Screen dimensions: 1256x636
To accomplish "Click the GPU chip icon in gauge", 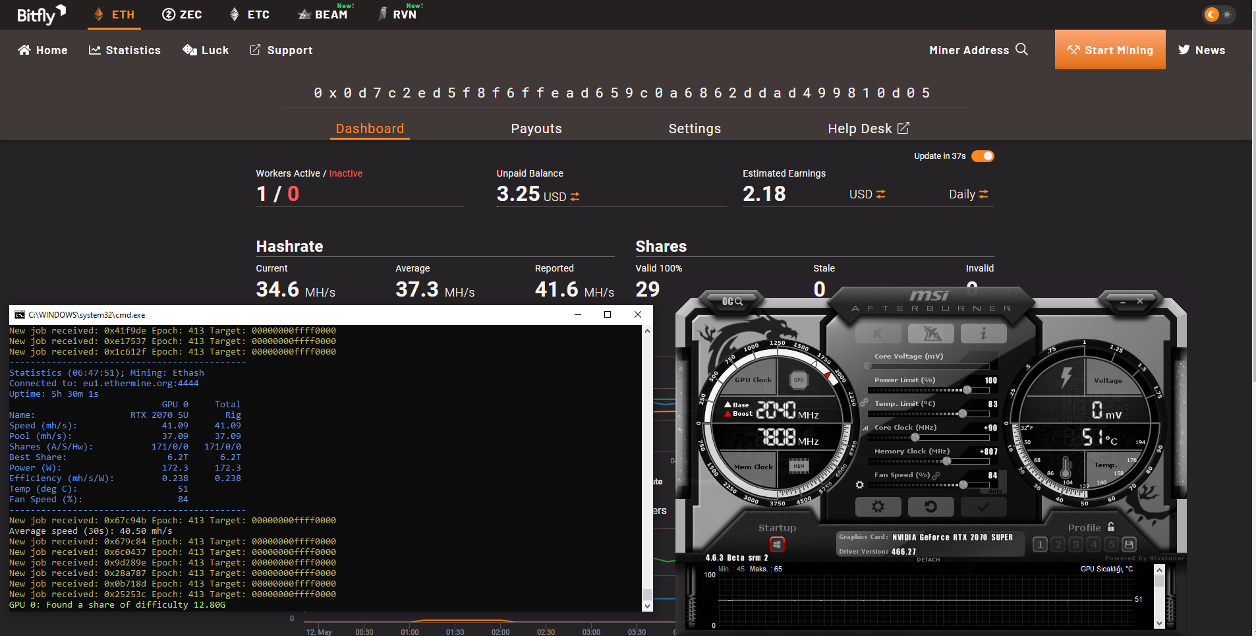I will [799, 380].
